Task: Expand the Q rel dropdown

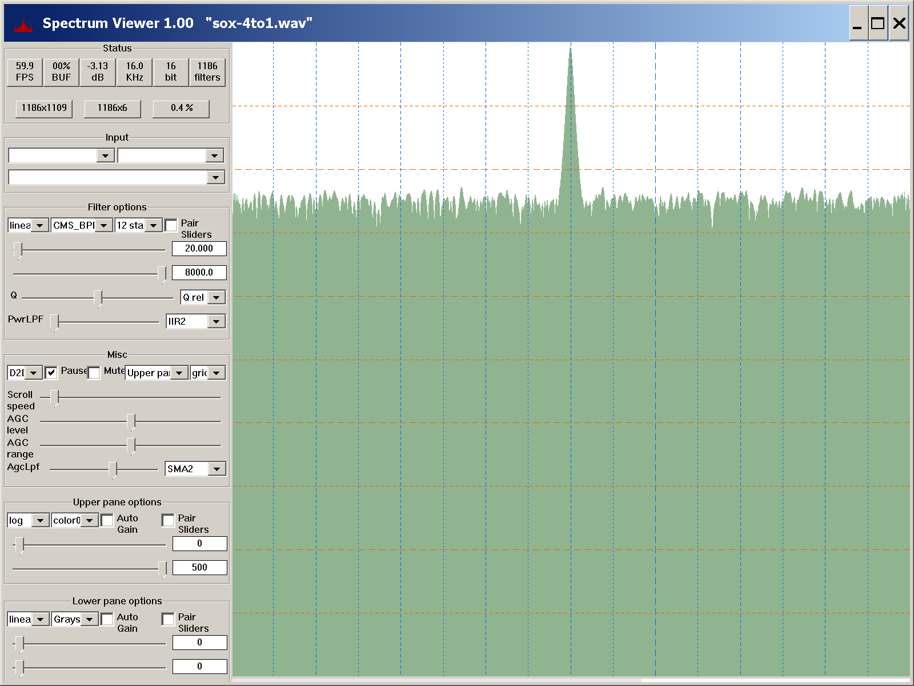Action: [x=217, y=298]
